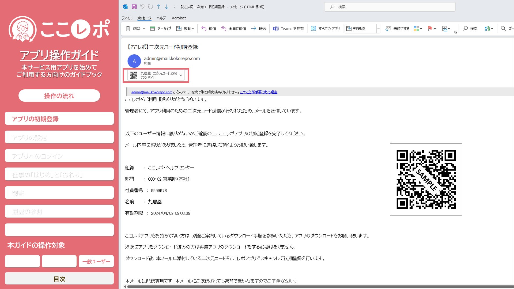Image resolution: width=514 pixels, height=289 pixels.
Task: Open the デモ環境 quick steps dropdown
Action: click(378, 29)
